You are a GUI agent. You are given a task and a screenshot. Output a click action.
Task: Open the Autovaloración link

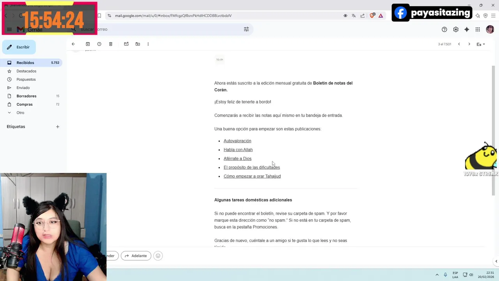(237, 141)
